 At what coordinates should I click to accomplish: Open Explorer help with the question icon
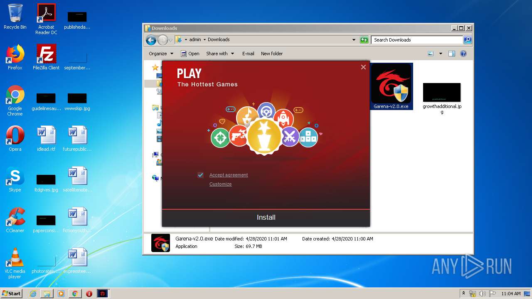pos(463,54)
